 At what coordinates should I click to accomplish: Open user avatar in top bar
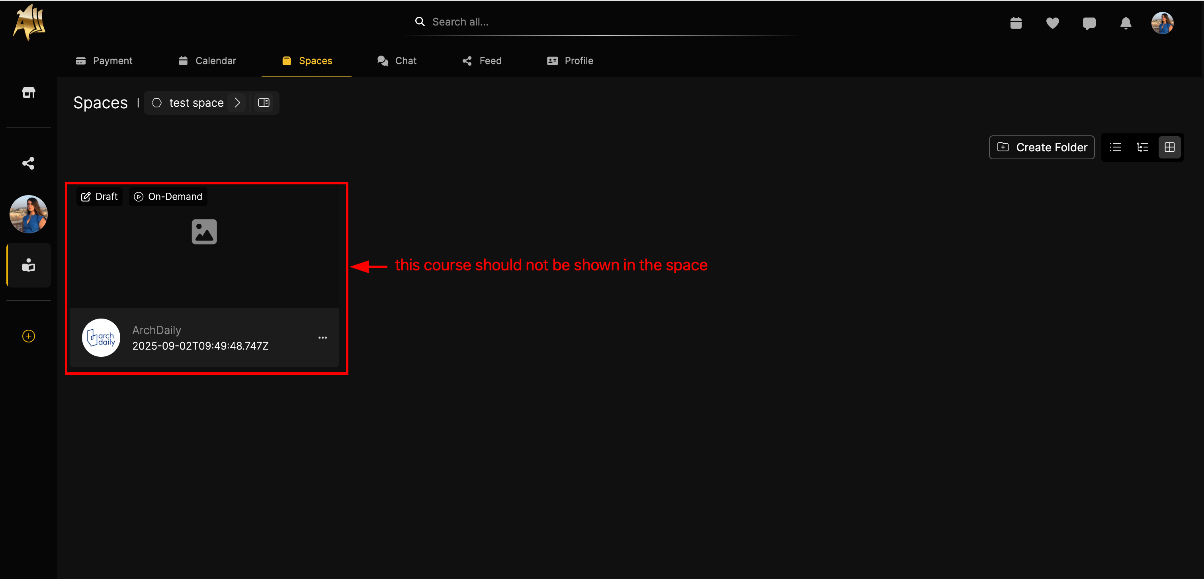pyautogui.click(x=1162, y=23)
